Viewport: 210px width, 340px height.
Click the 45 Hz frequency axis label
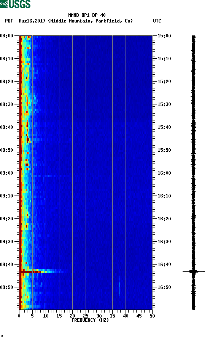(139, 316)
